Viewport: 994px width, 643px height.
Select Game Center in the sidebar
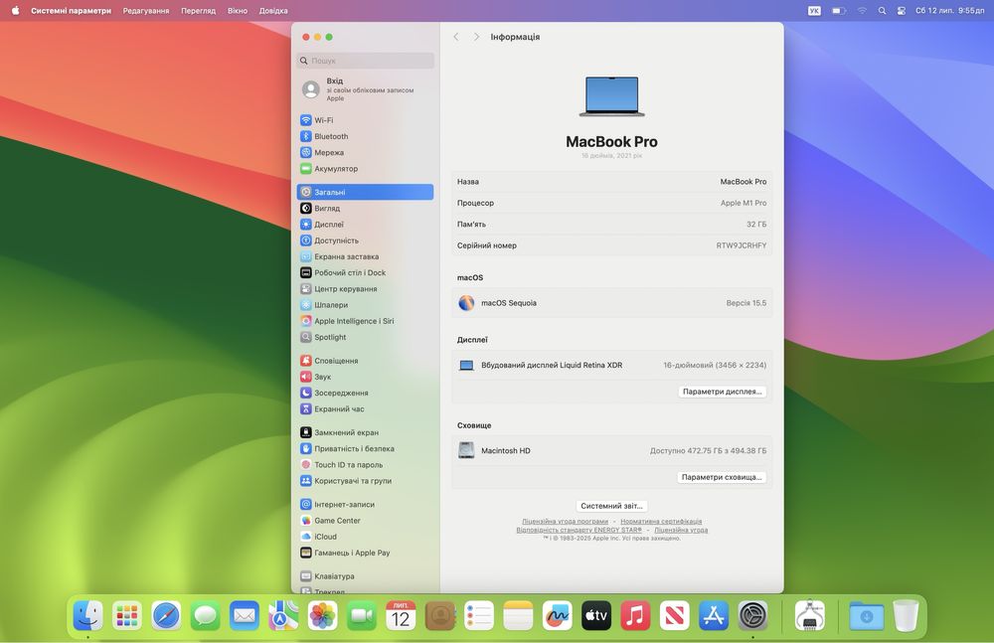pos(365,521)
